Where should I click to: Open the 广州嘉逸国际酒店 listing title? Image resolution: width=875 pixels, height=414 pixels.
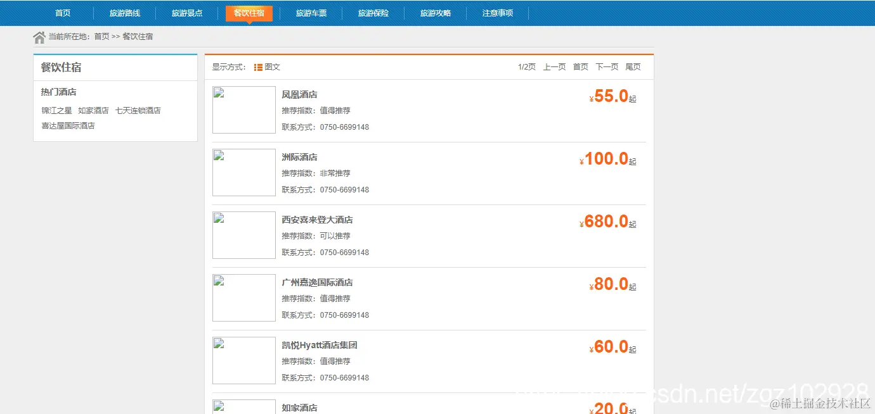318,283
